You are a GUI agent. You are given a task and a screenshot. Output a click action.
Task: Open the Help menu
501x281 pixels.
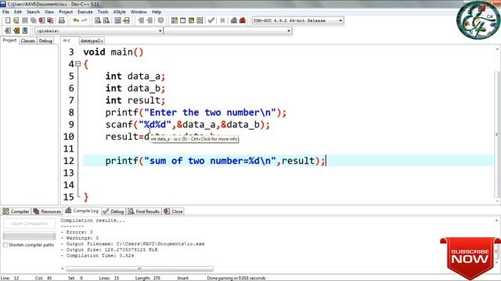[x=157, y=12]
